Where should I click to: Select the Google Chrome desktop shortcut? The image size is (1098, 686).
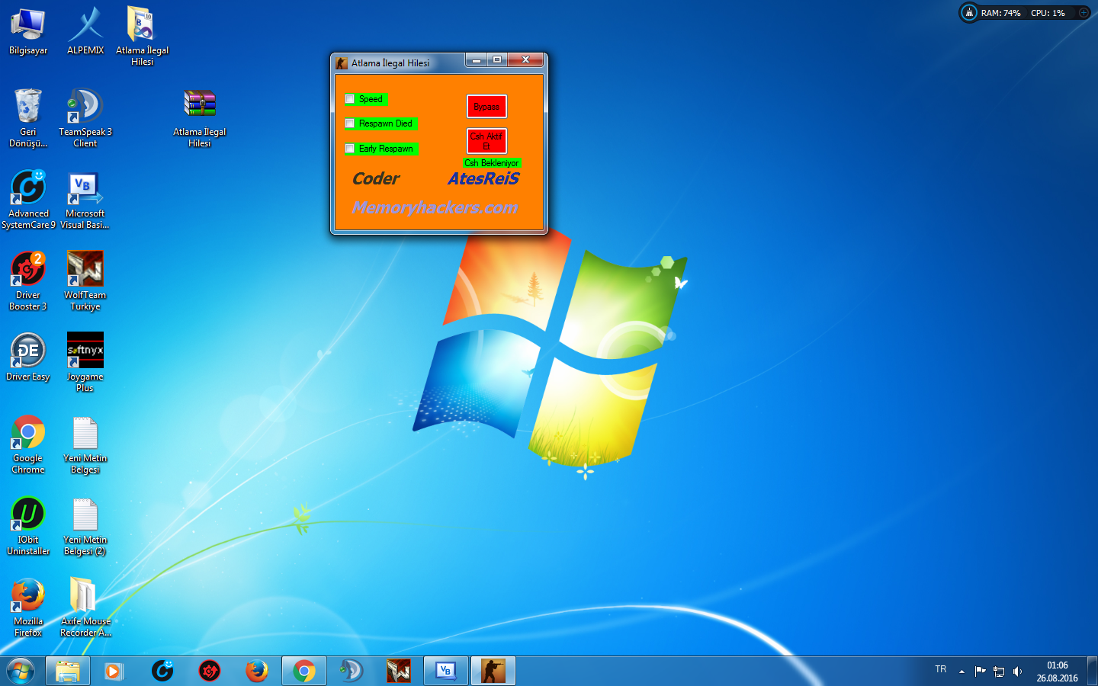(28, 444)
